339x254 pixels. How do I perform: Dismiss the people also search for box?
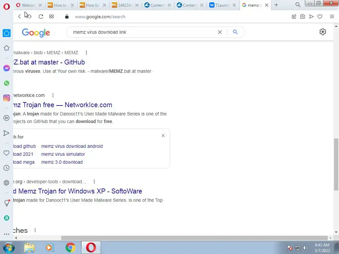coord(163,136)
